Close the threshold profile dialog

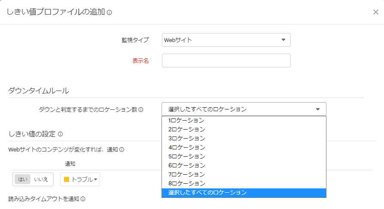point(375,12)
